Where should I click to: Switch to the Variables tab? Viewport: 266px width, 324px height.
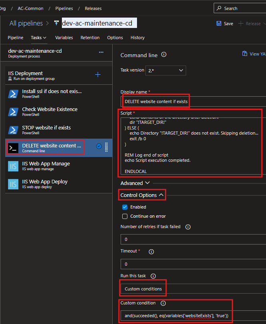(x=64, y=38)
